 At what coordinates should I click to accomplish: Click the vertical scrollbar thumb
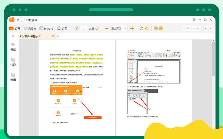point(213,59)
